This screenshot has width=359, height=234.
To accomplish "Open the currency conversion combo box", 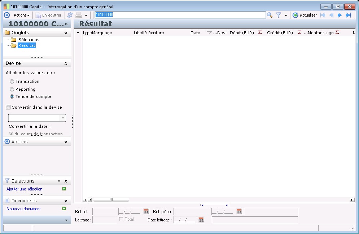I will click(x=37, y=118).
